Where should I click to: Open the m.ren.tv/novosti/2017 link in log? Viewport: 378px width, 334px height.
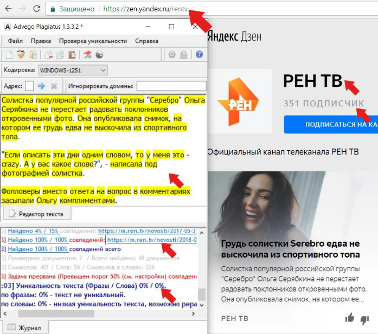coord(148,231)
